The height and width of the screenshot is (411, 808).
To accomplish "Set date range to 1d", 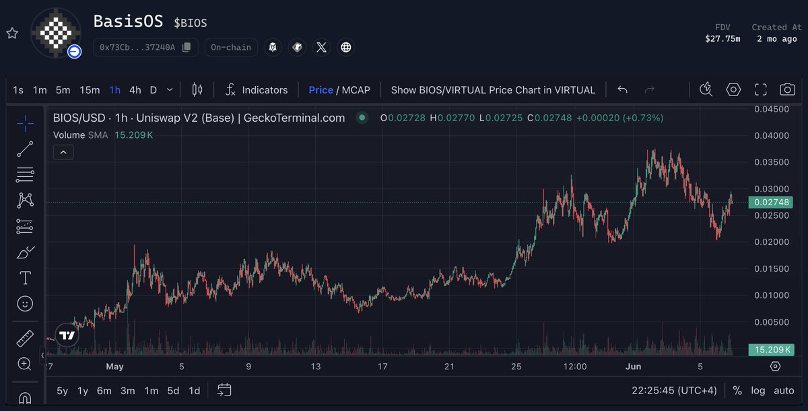I will [x=194, y=390].
